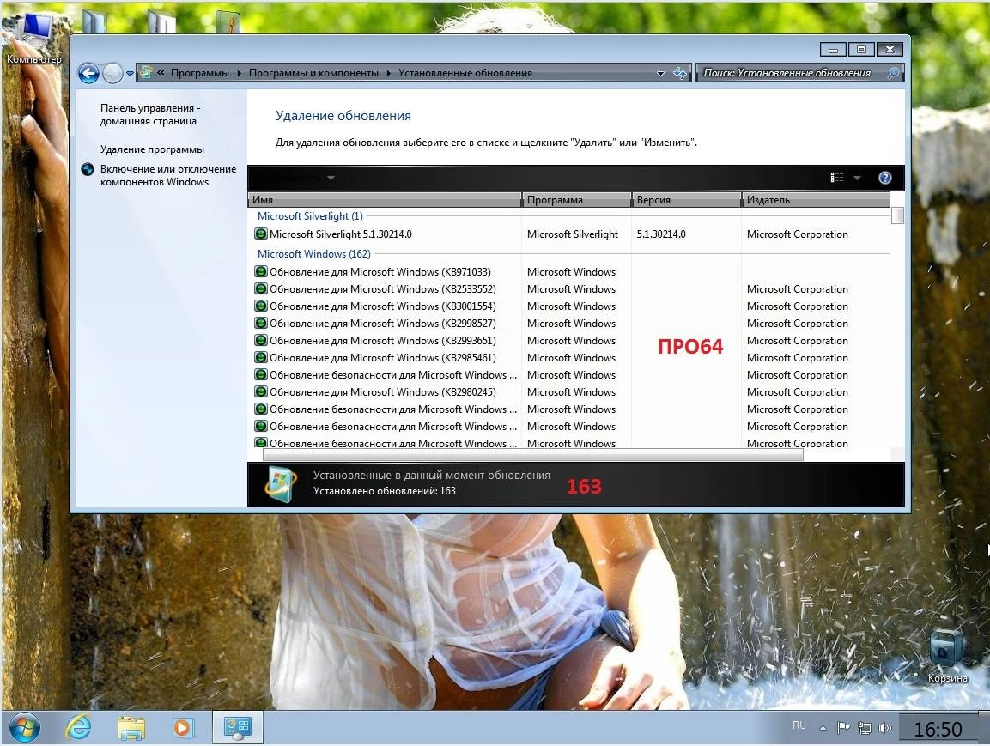The image size is (990, 746).
Task: Select update KB2533552
Action: click(383, 289)
